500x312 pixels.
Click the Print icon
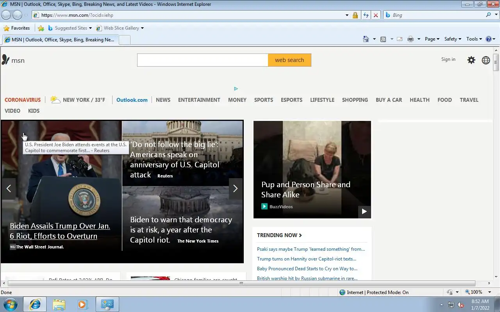pyautogui.click(x=411, y=39)
